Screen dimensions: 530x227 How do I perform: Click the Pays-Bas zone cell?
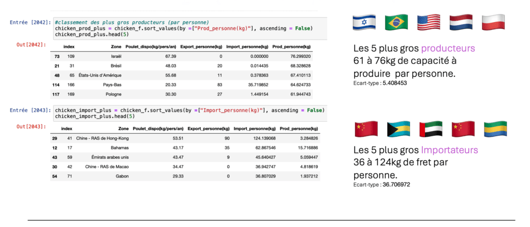[x=106, y=85]
